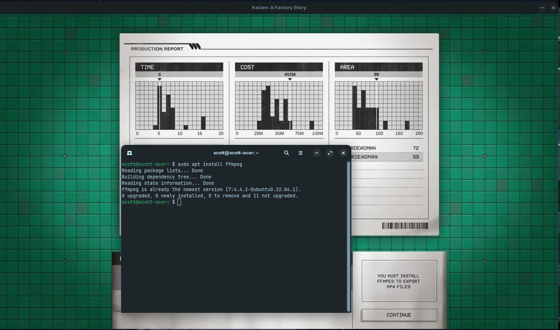Click the AREA marker labeled 99
The image size is (560, 330).
pyautogui.click(x=377, y=76)
